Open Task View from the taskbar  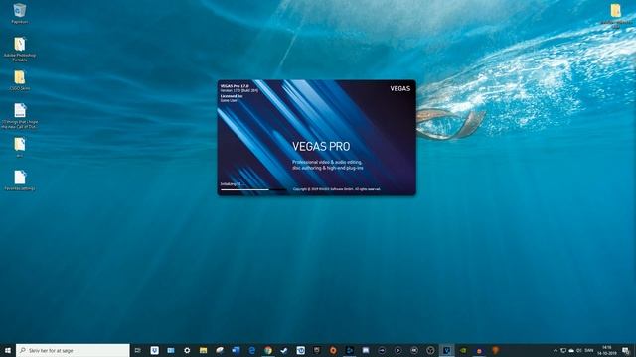click(x=138, y=350)
